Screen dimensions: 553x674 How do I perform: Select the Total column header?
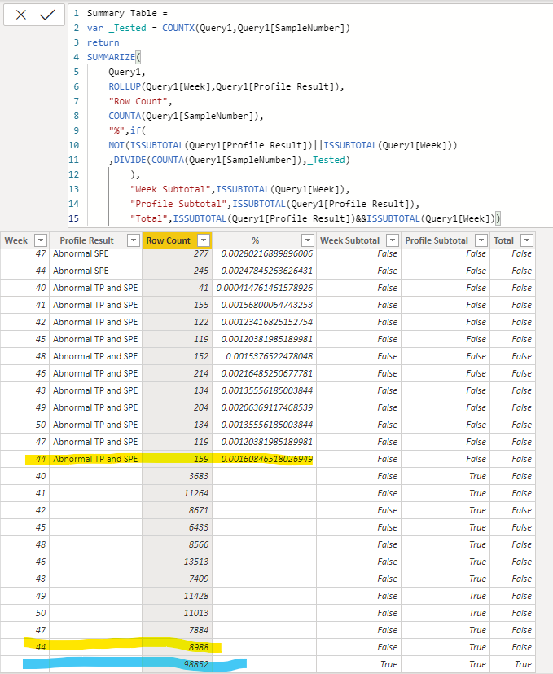pos(503,240)
